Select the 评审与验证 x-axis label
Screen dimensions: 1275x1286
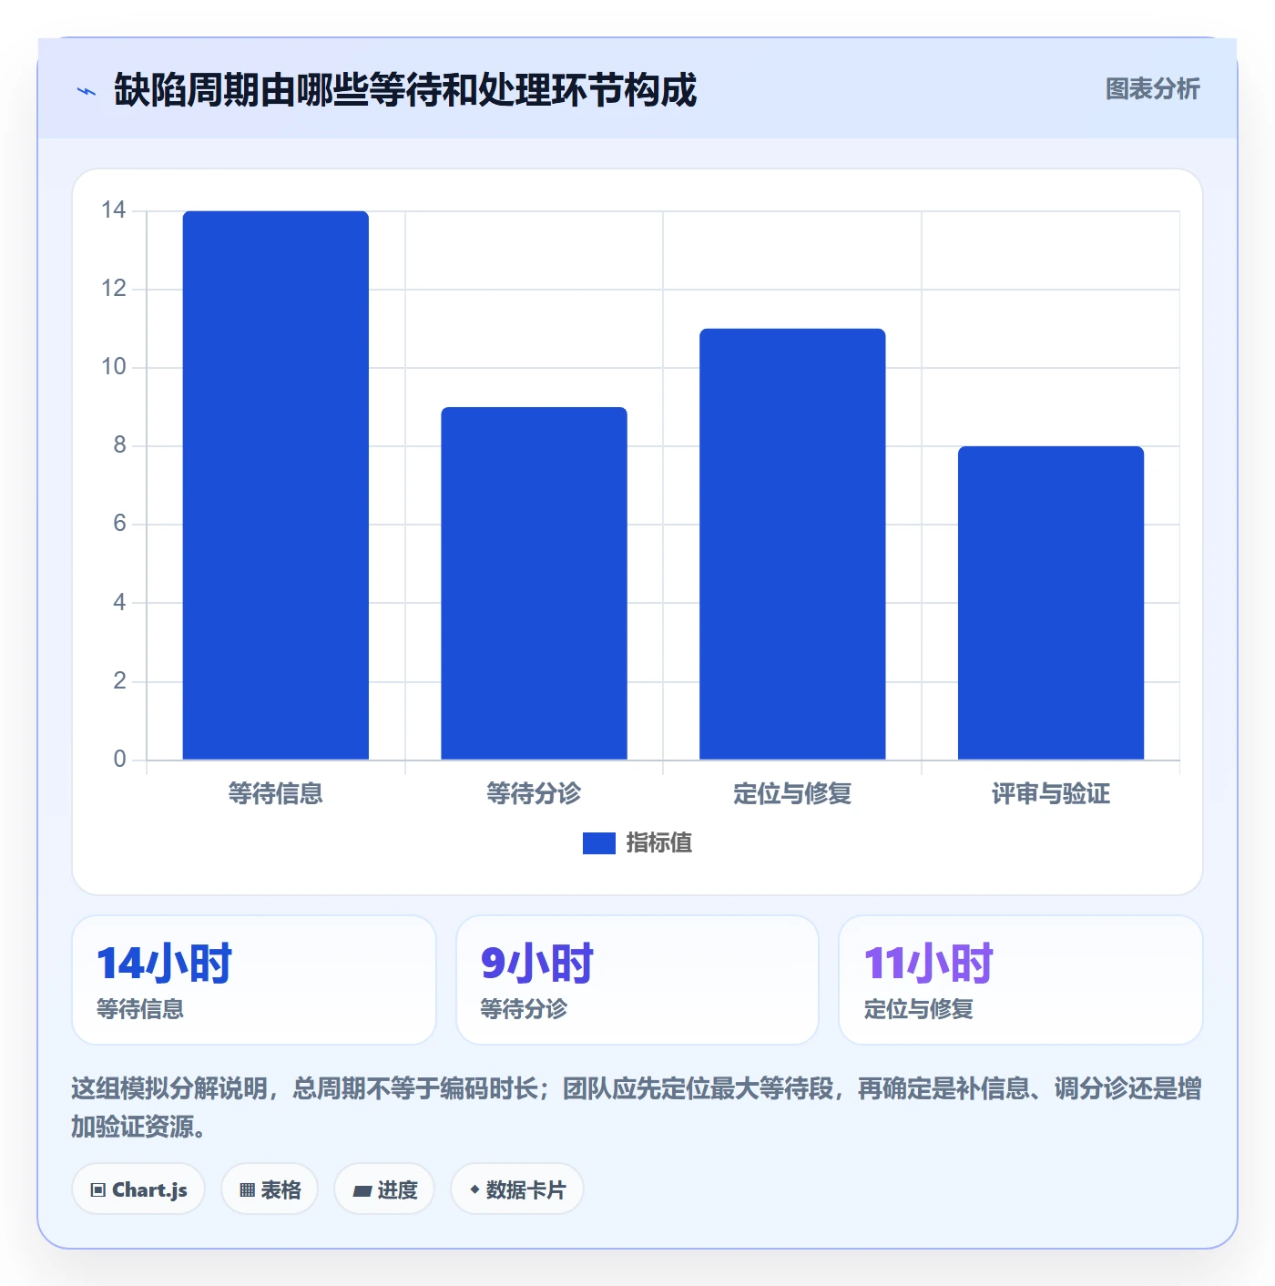(1051, 793)
